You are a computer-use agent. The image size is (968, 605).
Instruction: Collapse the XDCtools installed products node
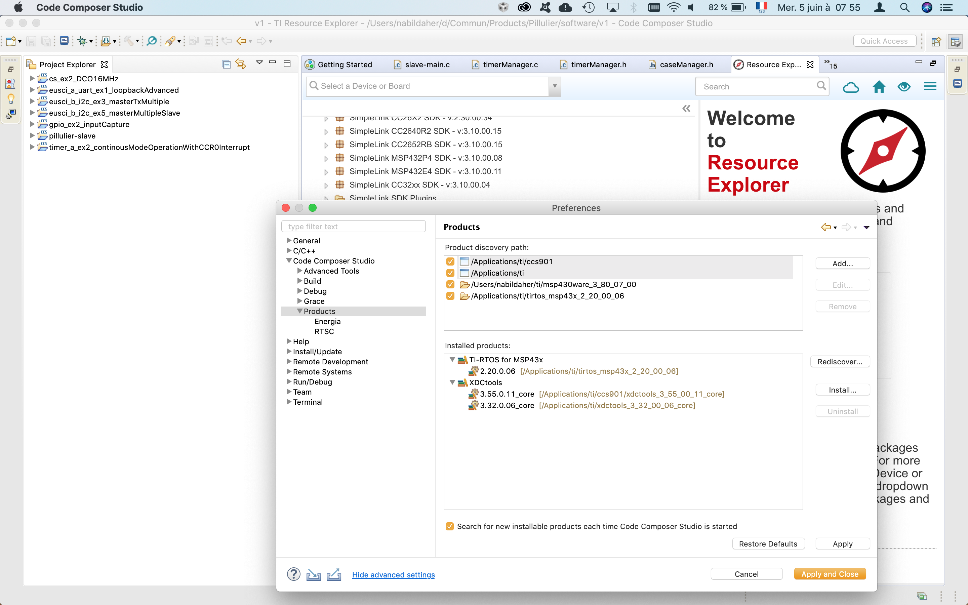tap(452, 382)
